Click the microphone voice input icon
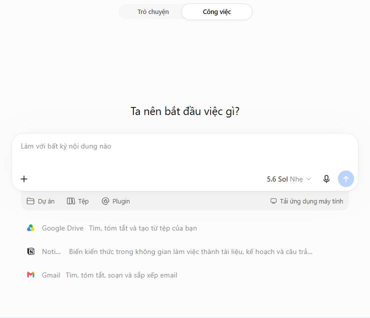Screen dimensions: 370x318 [326, 179]
